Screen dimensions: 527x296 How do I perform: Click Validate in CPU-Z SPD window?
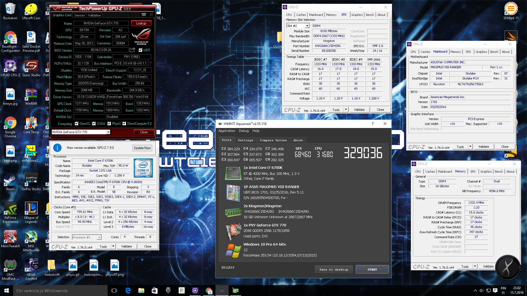pyautogui.click(x=359, y=110)
